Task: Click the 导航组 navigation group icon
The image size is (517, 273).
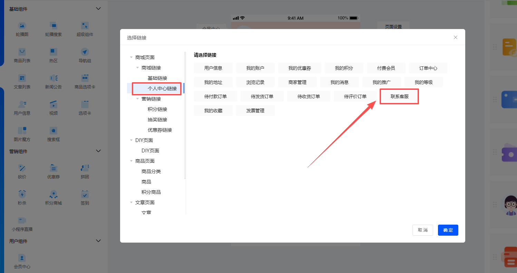Action: pos(85,52)
